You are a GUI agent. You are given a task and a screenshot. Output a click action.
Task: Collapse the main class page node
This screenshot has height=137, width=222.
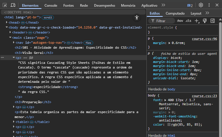click(x=10, y=37)
